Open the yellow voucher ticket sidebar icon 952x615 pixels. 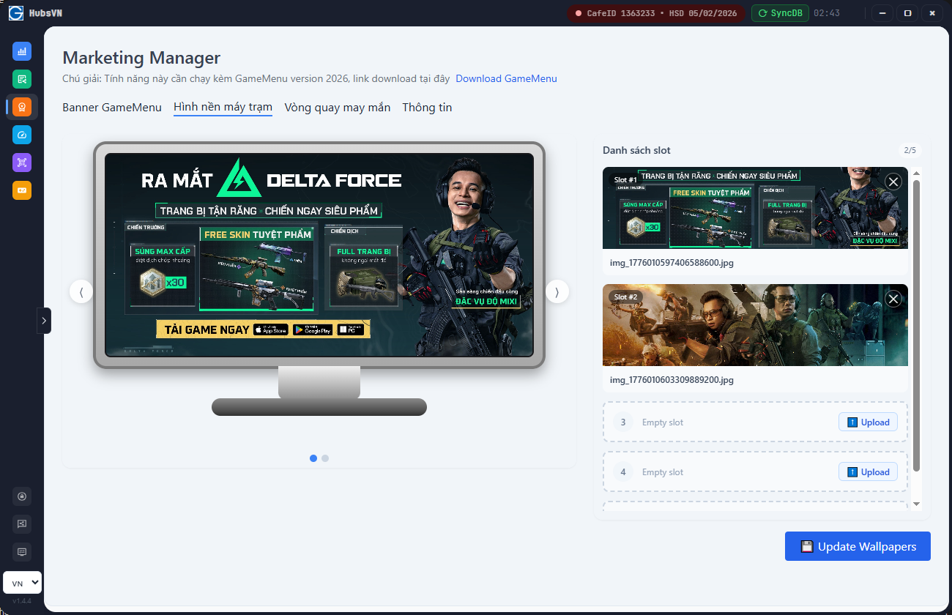click(x=22, y=190)
